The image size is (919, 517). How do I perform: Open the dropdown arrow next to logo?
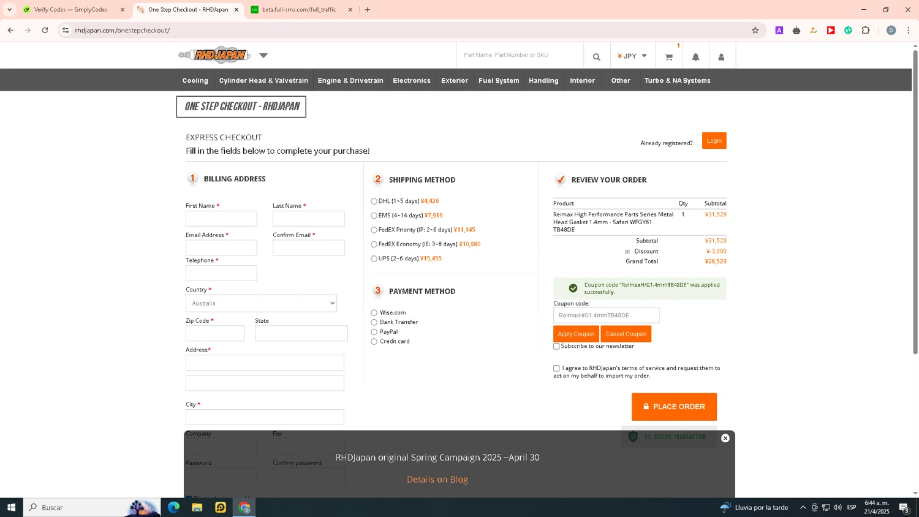point(263,55)
